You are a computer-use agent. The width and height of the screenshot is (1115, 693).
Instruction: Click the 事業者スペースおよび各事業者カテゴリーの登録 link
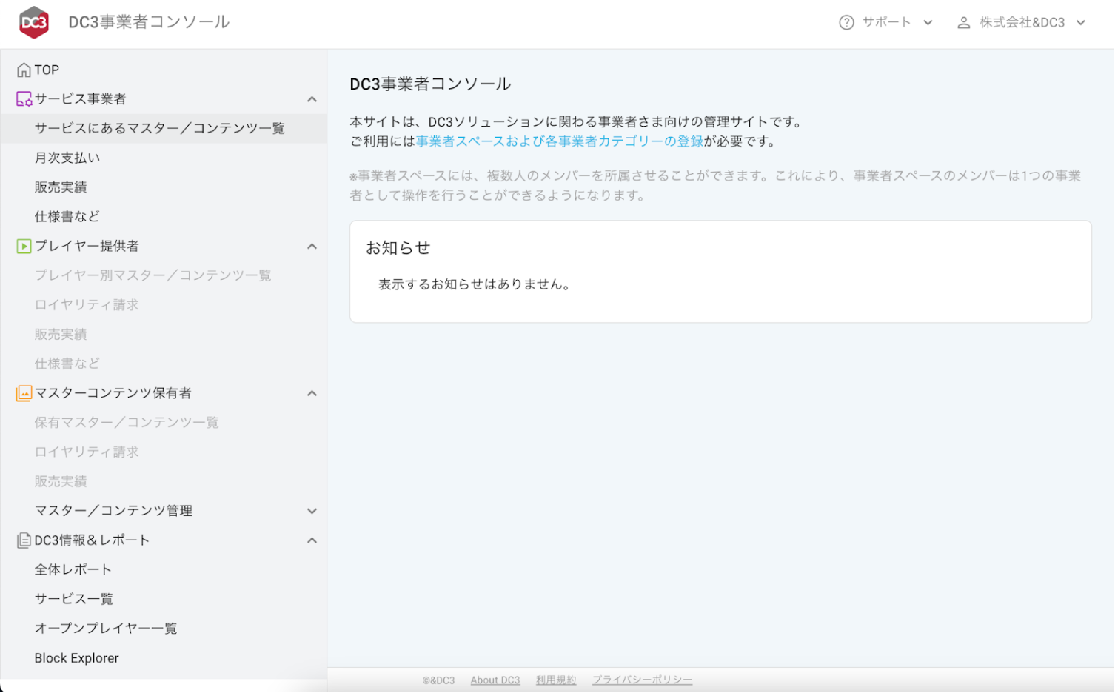click(560, 141)
